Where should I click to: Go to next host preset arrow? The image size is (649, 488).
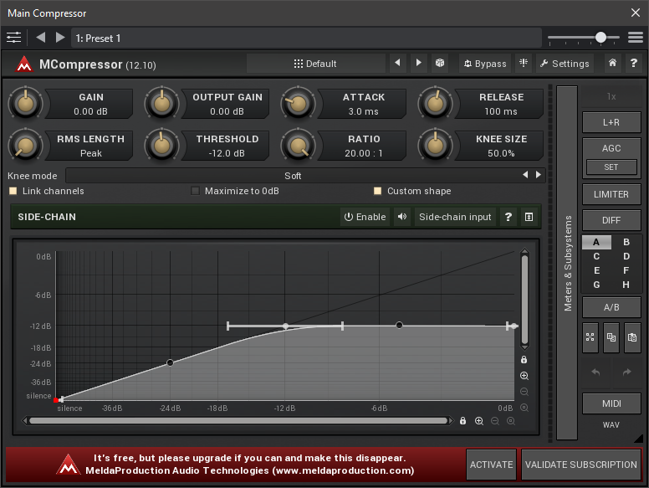[60, 38]
